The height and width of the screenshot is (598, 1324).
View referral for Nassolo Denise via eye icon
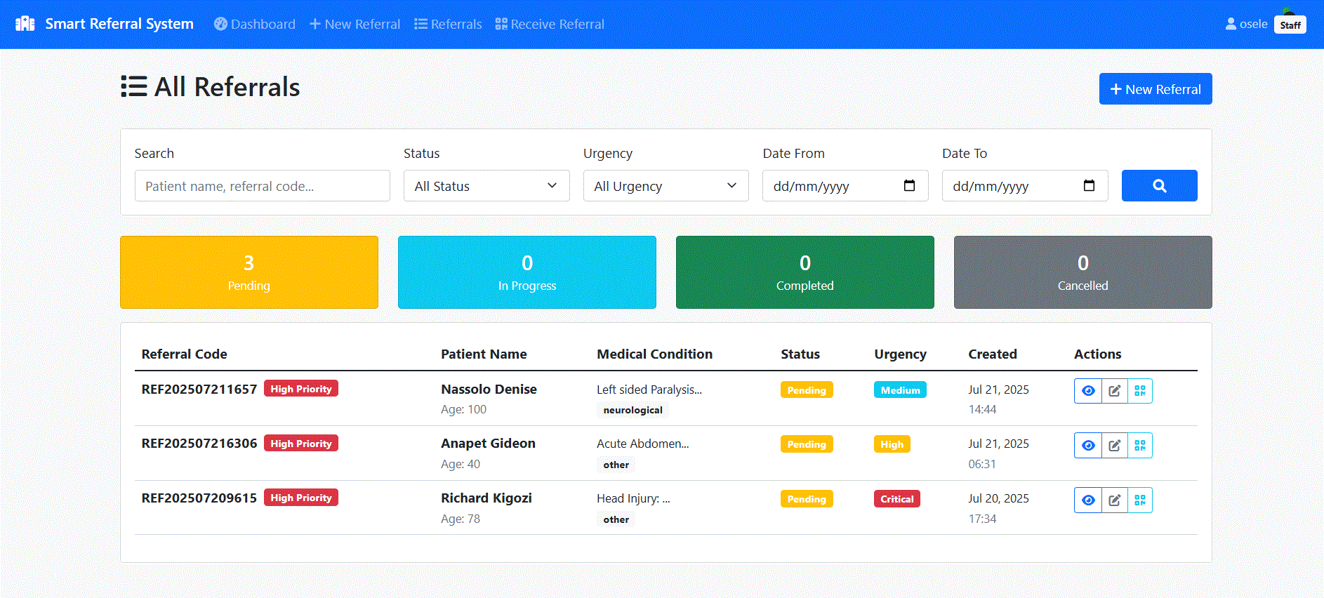[x=1088, y=391]
